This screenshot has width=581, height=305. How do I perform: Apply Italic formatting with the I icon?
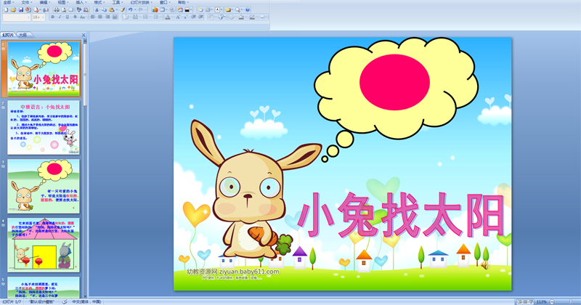60,17
